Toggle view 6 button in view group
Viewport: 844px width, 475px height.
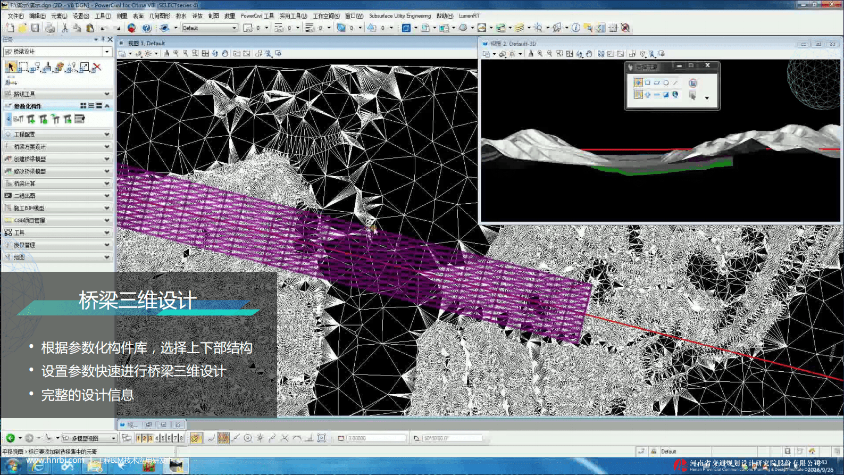[169, 438]
